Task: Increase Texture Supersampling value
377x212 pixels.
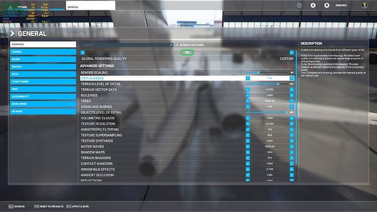Action: [292, 135]
